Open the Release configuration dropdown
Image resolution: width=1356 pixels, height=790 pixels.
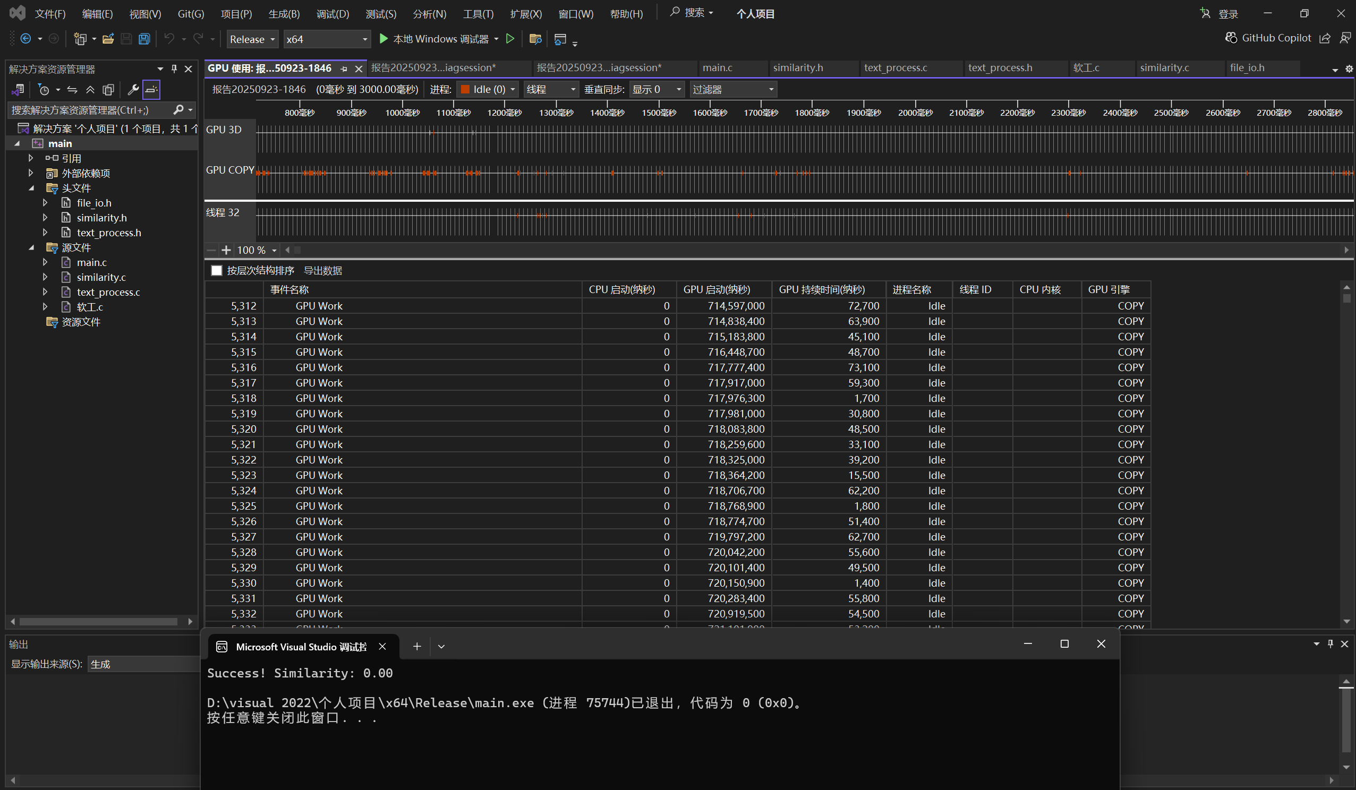[252, 39]
